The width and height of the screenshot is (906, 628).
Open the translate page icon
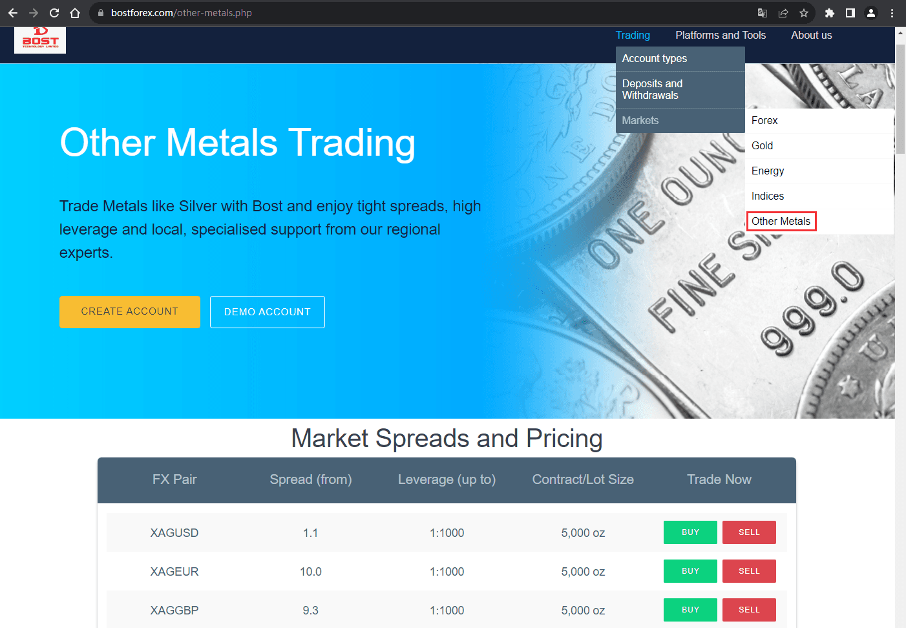click(763, 13)
